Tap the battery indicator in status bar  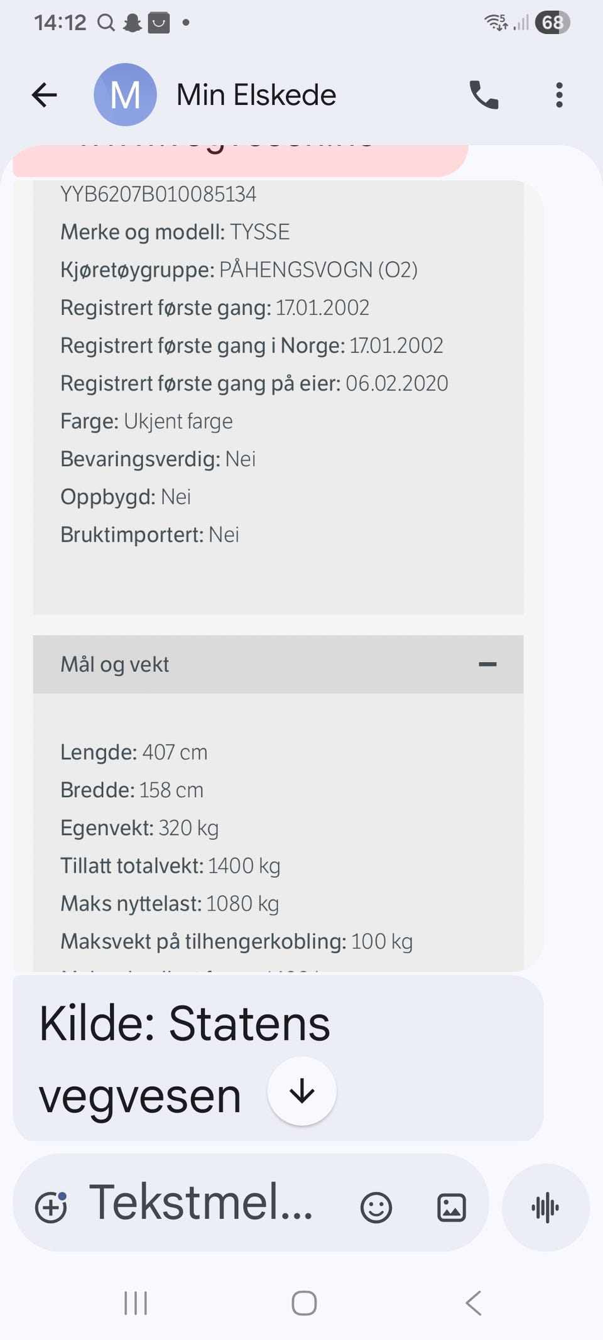pyautogui.click(x=552, y=23)
